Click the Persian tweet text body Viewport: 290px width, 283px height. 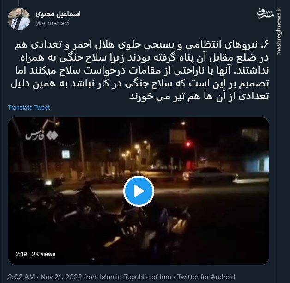pyautogui.click(x=140, y=71)
